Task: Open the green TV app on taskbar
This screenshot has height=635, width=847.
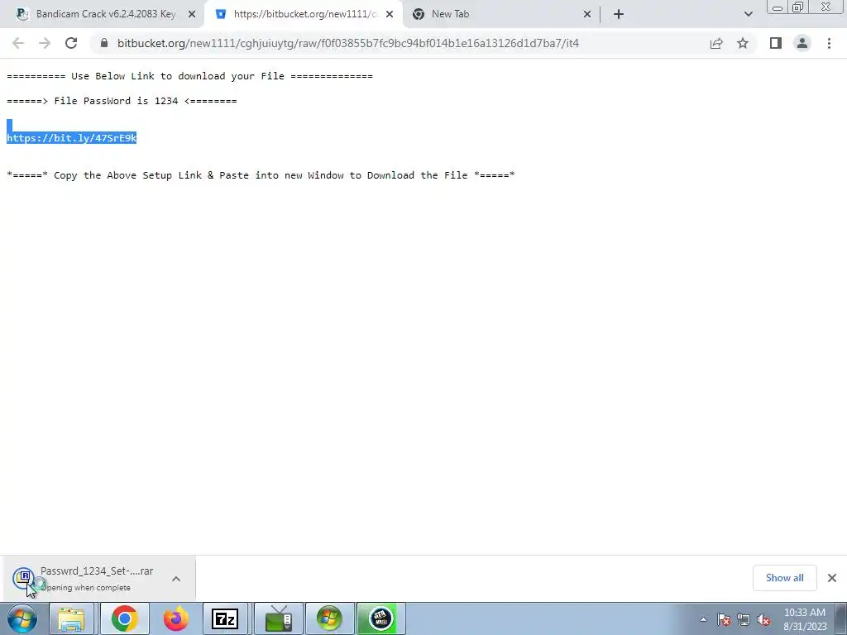Action: [x=278, y=618]
